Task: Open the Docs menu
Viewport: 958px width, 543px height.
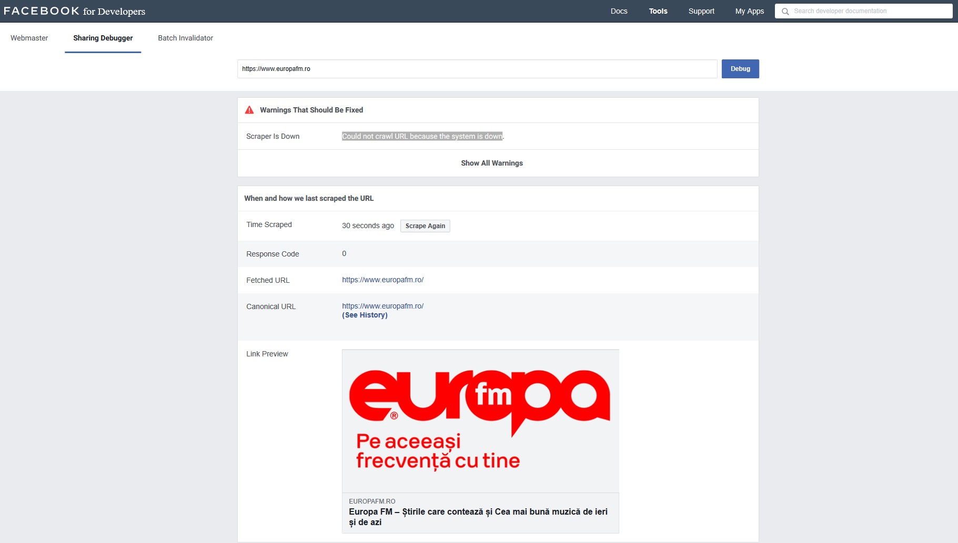Action: (x=619, y=11)
